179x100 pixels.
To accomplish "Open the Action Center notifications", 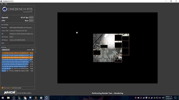I will [175, 98].
